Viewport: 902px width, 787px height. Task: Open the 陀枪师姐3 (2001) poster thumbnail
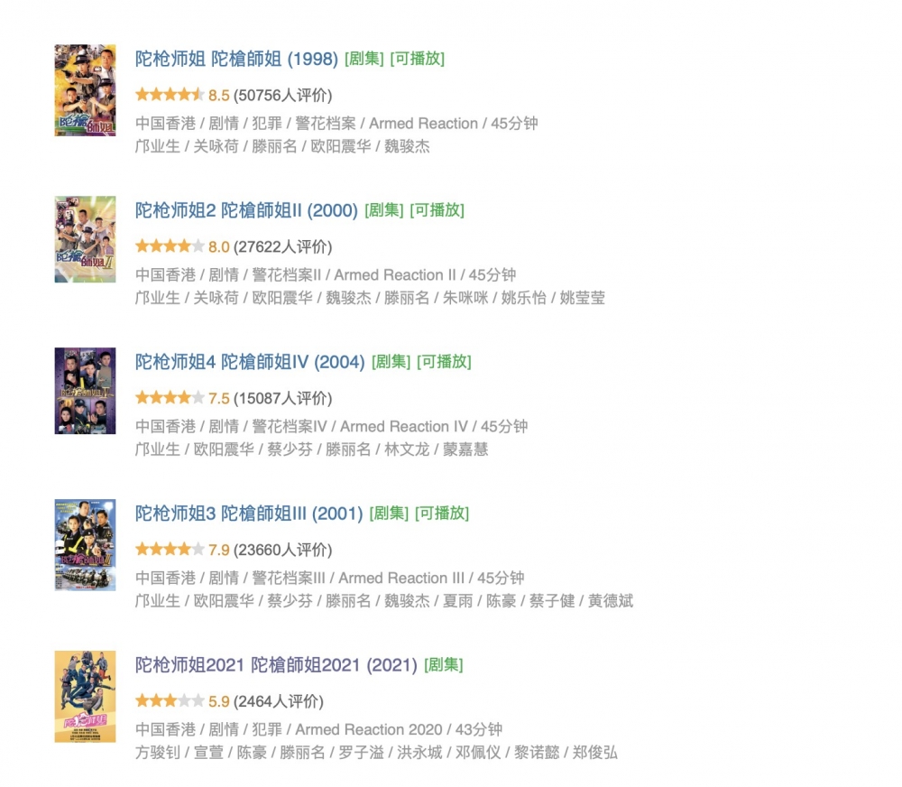pyautogui.click(x=85, y=544)
